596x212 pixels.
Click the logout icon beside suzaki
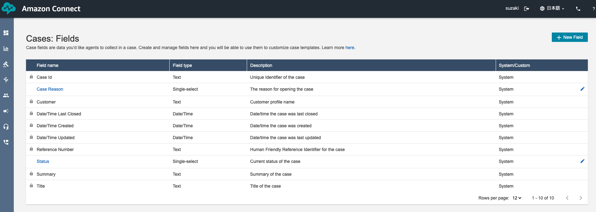click(x=527, y=9)
